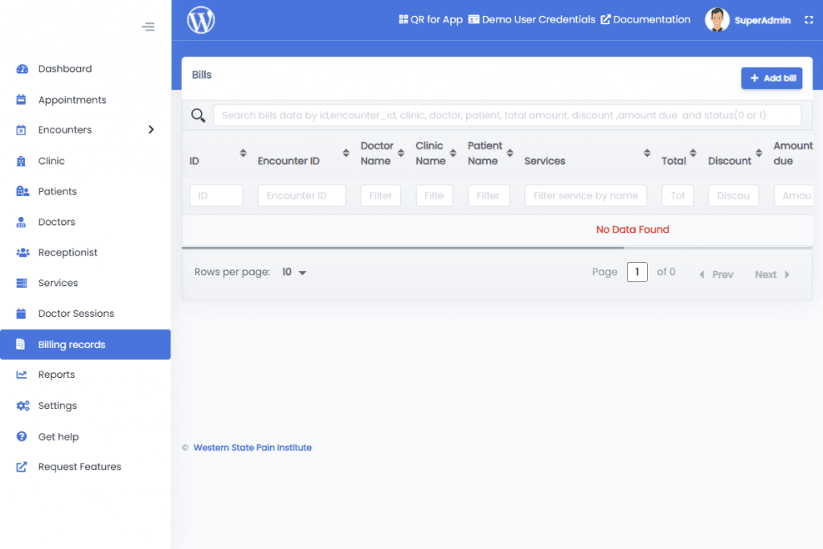Open Dashboard menu item

[85, 69]
